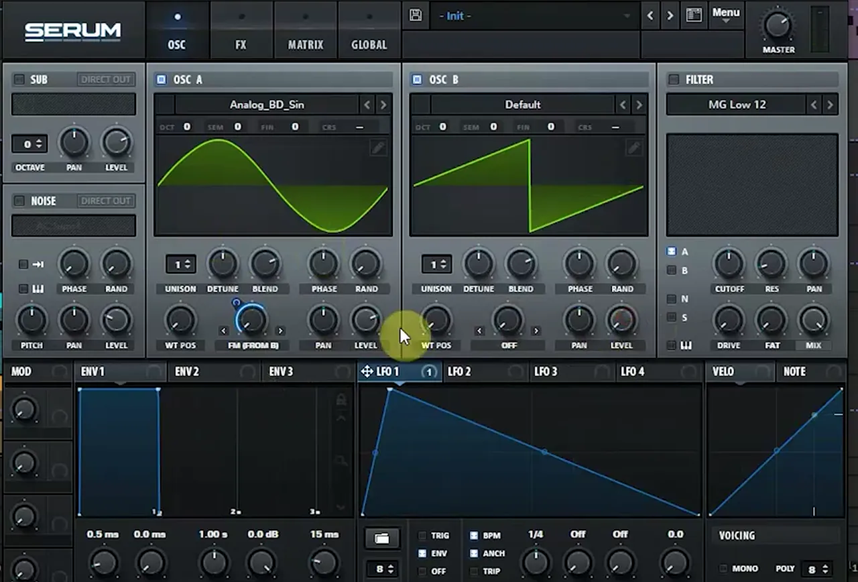The width and height of the screenshot is (858, 582).
Task: Select previous filter type arrow
Action: pos(814,105)
